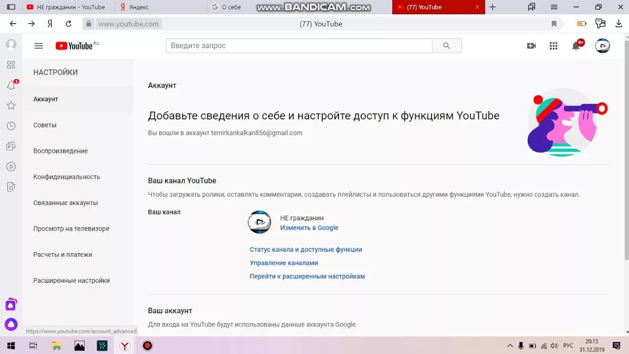Image resolution: width=629 pixels, height=354 pixels.
Task: Bookmark this page via flag icon
Action: click(554, 24)
